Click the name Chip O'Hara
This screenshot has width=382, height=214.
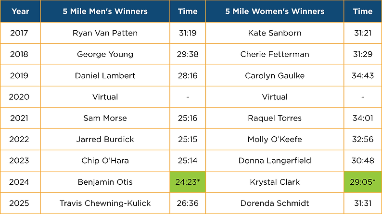105,161
